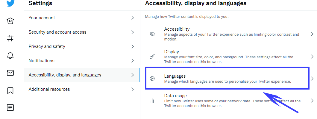Expand Additional resources chevron
317x119 pixels.
(x=133, y=89)
